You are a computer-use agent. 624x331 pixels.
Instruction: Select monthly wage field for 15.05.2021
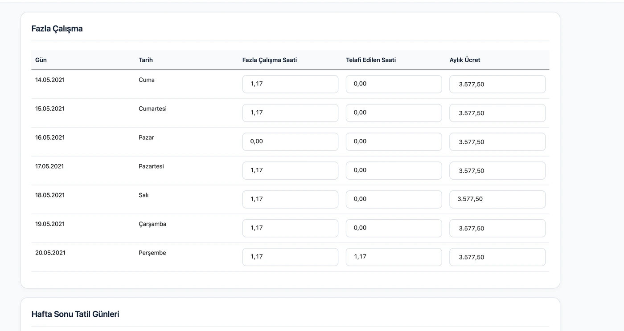tap(497, 113)
